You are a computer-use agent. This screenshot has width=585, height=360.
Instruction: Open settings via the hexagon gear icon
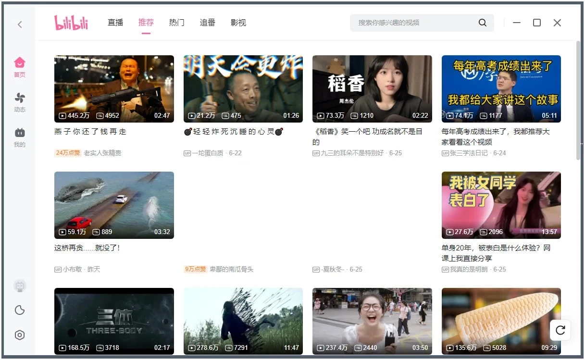point(20,335)
